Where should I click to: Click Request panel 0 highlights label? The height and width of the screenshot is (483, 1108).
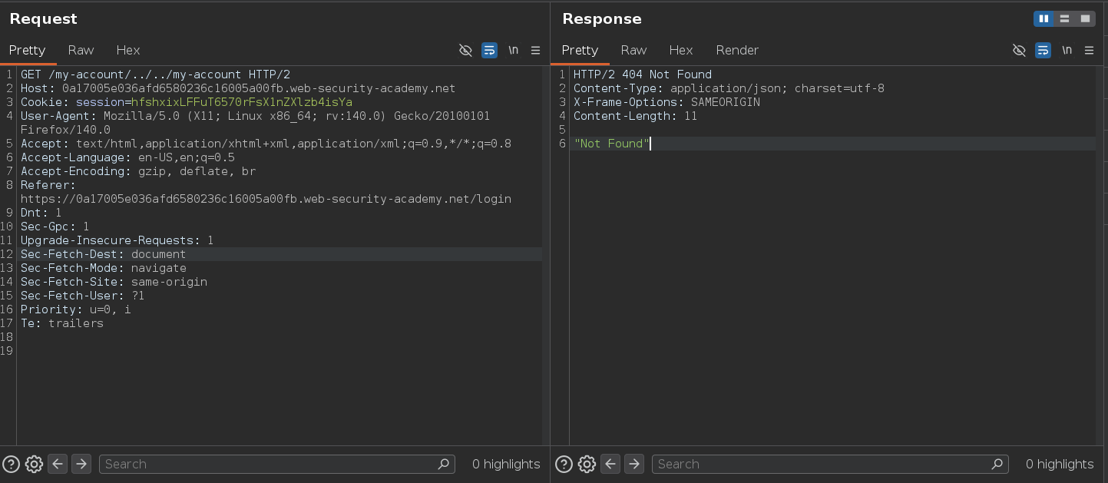click(506, 464)
